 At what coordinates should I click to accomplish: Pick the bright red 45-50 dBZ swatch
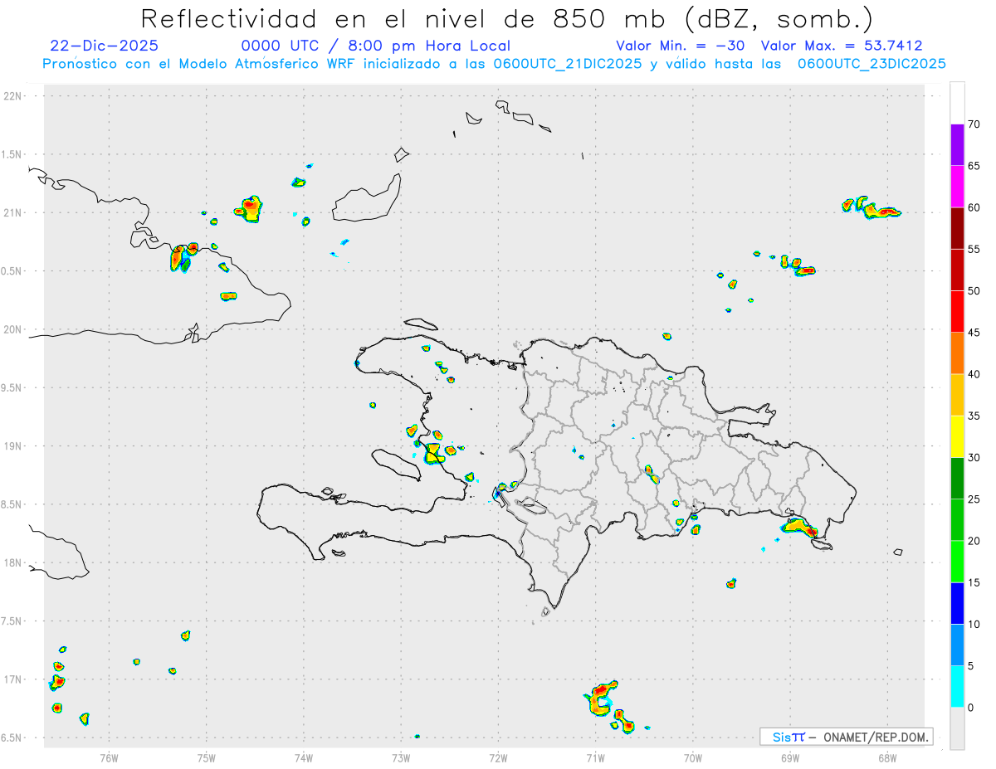click(x=957, y=312)
